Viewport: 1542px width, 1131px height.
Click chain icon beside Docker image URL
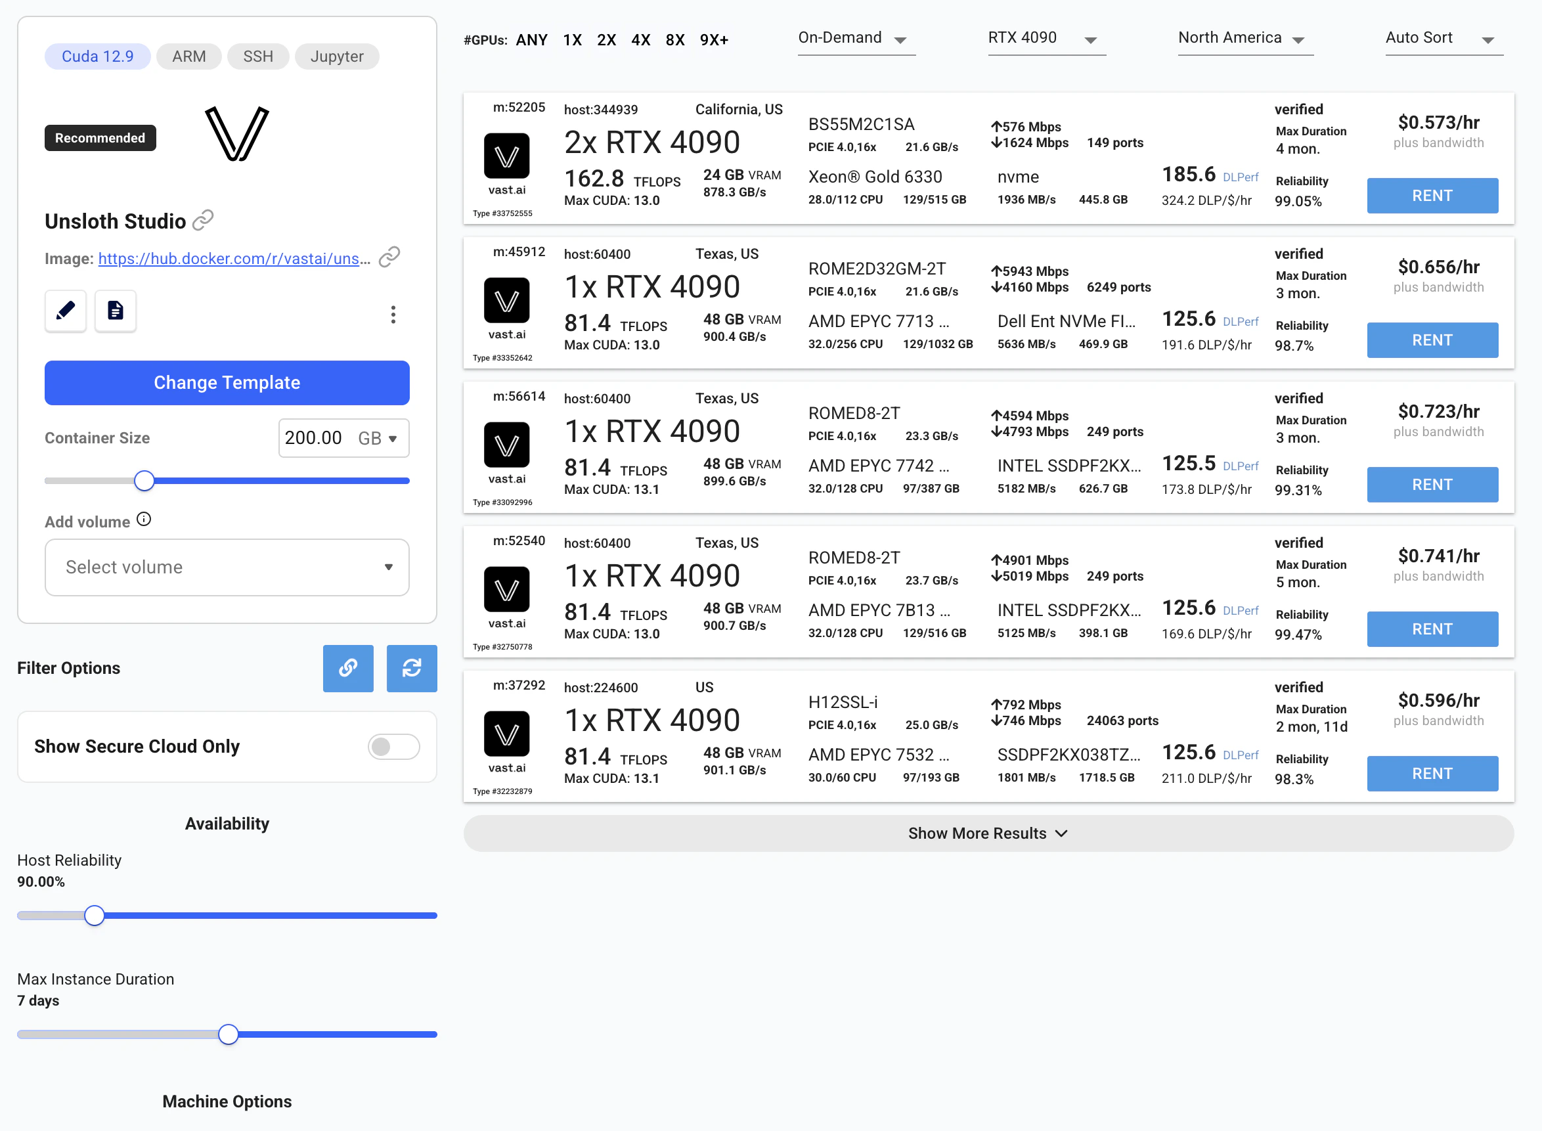389,257
